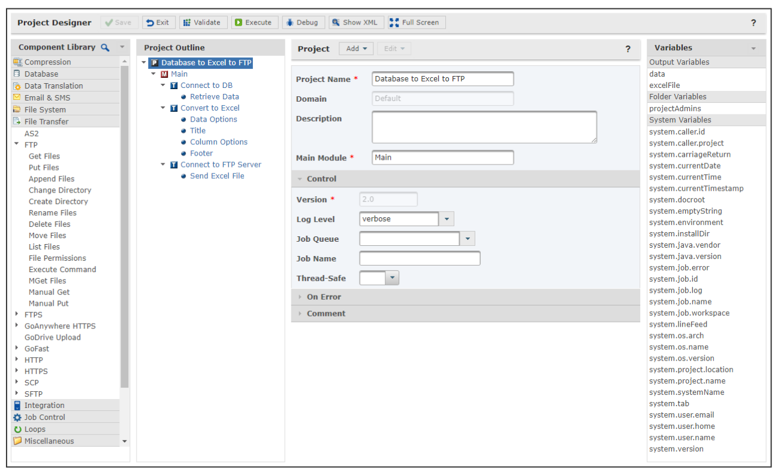Viewport: 781px width, 472px height.
Task: Switch to Full Screen mode
Action: coord(414,23)
